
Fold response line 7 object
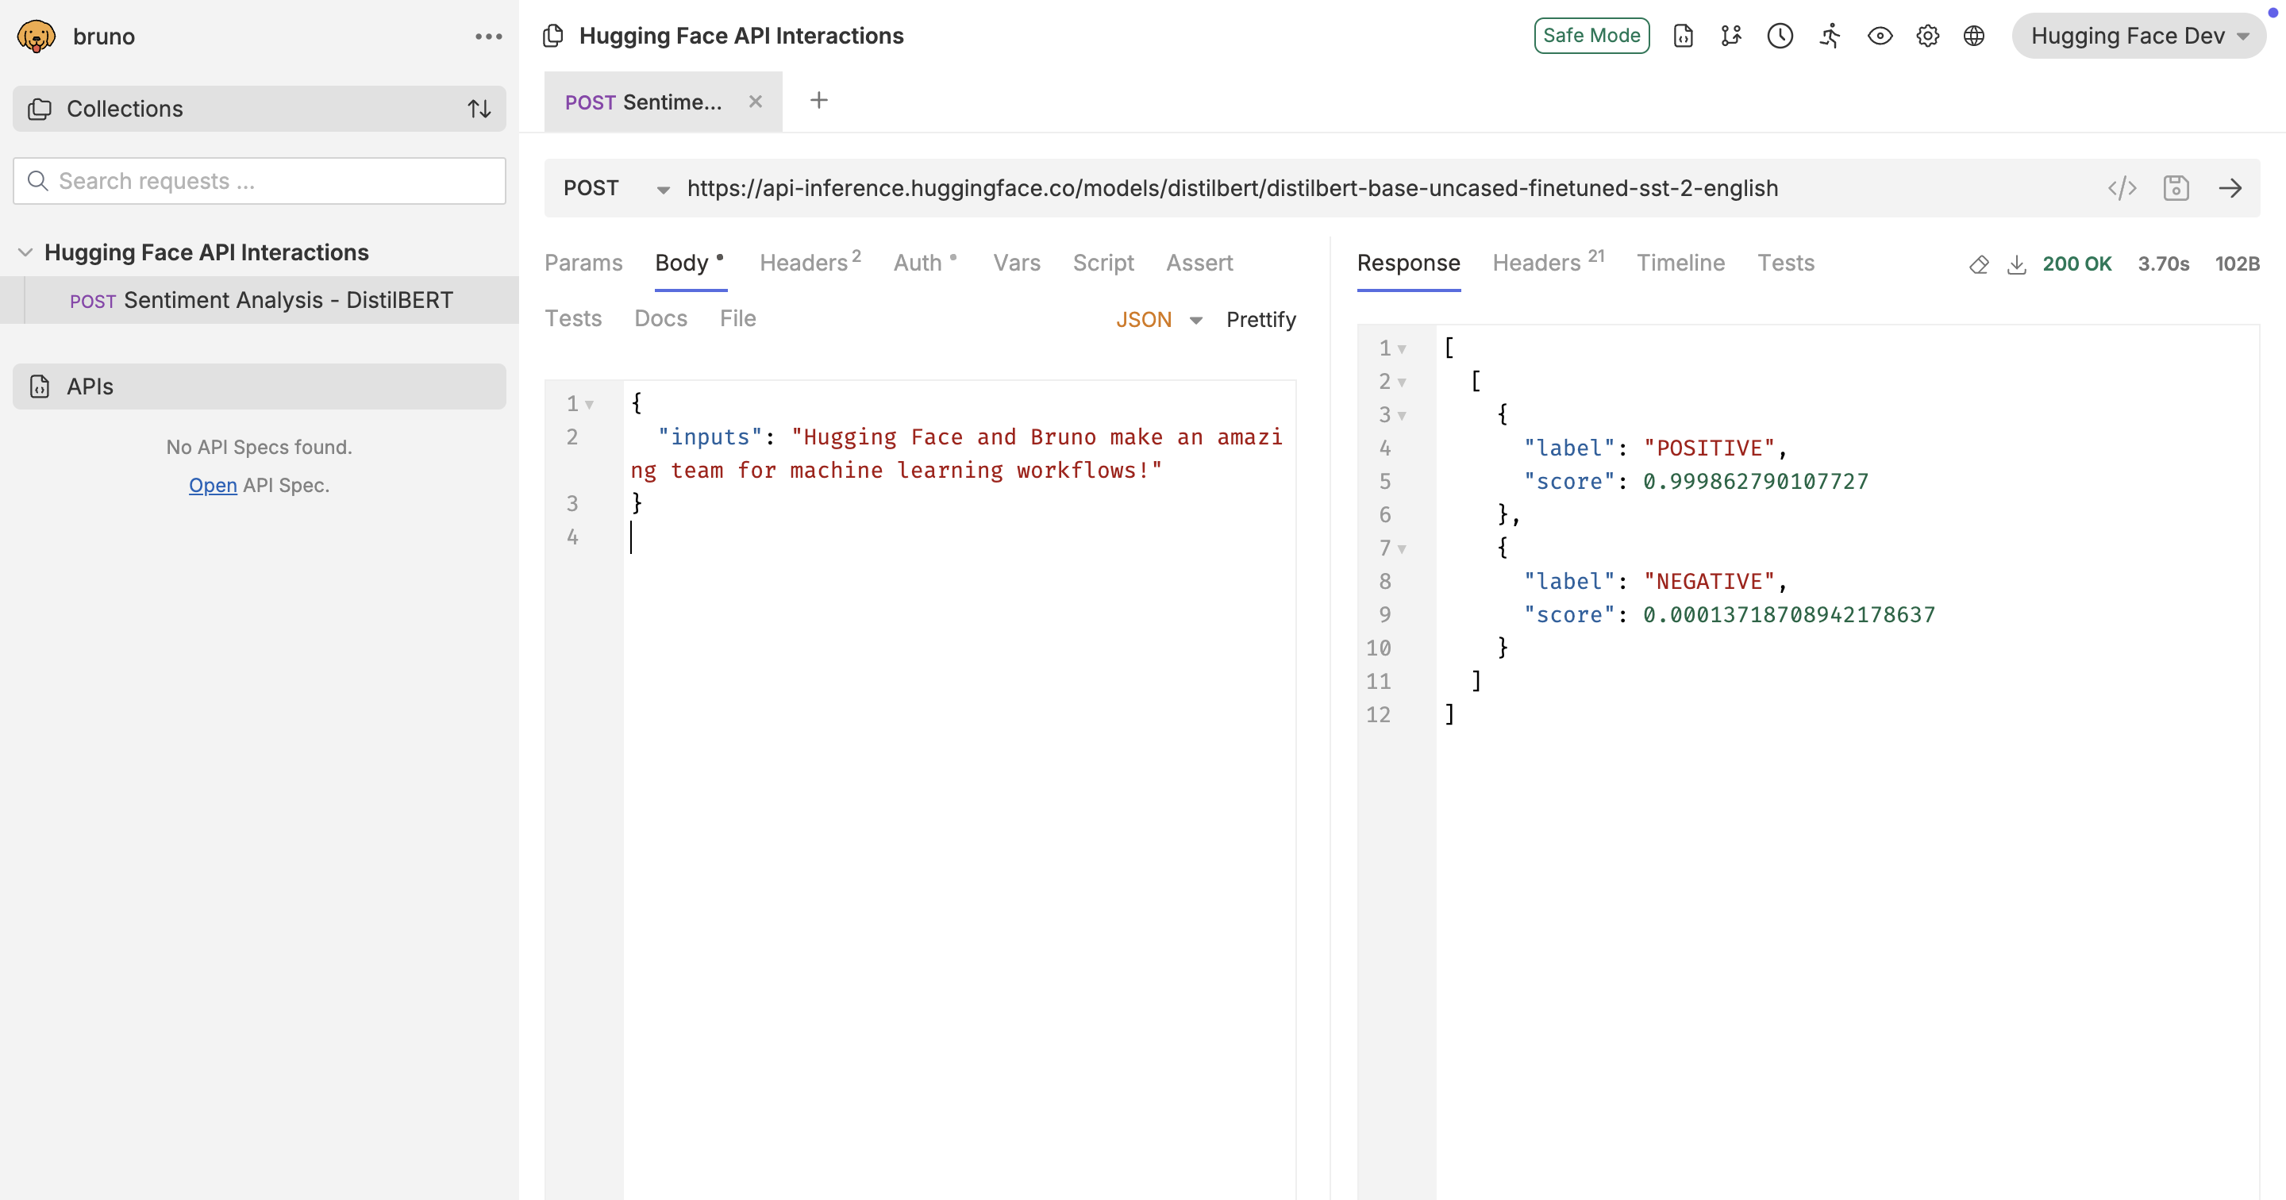(1402, 549)
